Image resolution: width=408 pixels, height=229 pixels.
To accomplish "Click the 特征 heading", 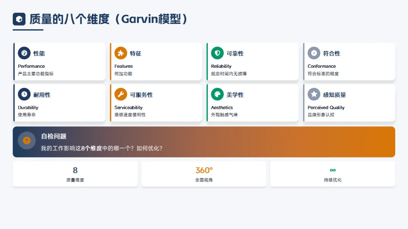I will (136, 53).
